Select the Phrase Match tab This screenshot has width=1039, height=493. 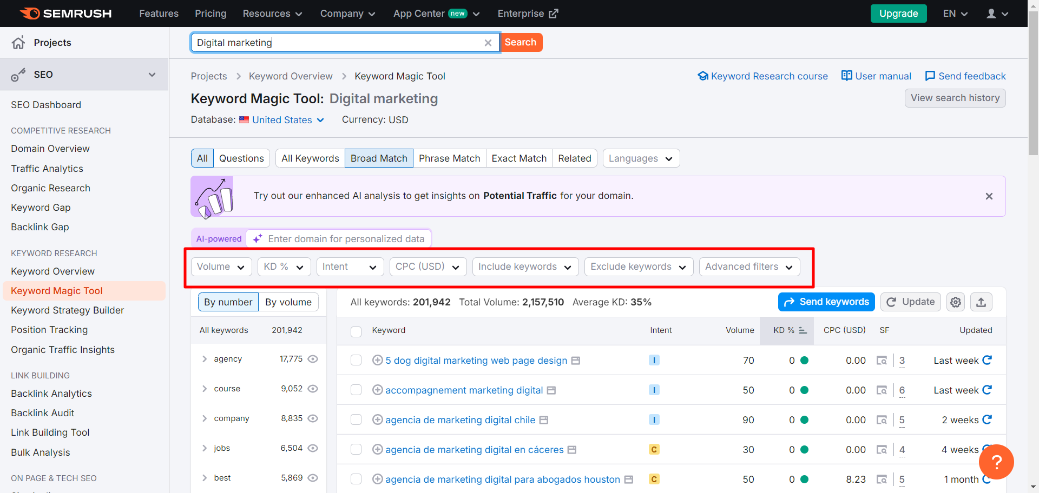point(449,158)
